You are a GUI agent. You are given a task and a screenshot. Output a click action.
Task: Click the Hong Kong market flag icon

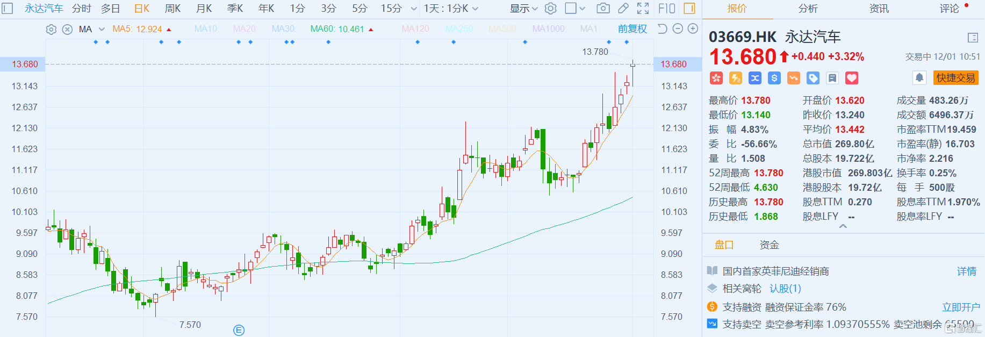(716, 78)
